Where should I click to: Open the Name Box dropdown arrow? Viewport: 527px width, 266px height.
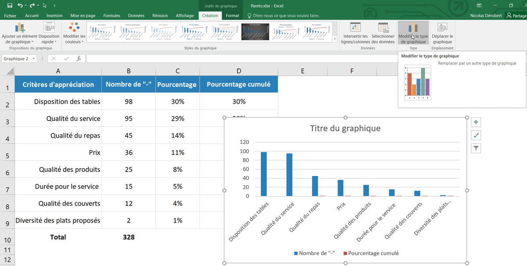point(33,59)
